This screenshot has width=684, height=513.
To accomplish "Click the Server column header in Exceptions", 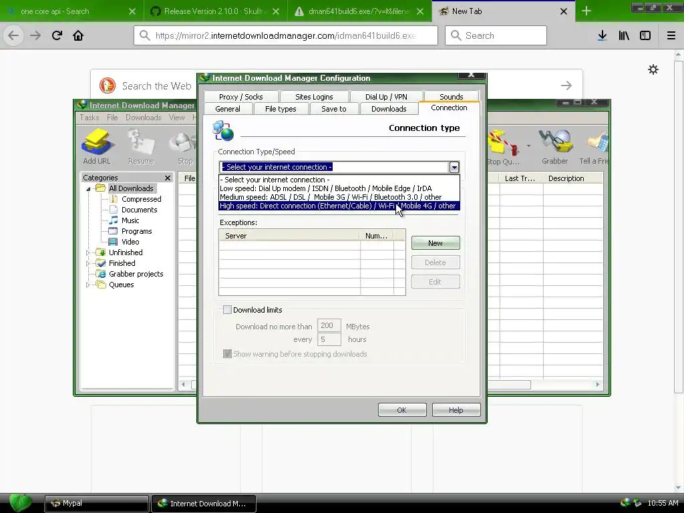I will pos(290,236).
